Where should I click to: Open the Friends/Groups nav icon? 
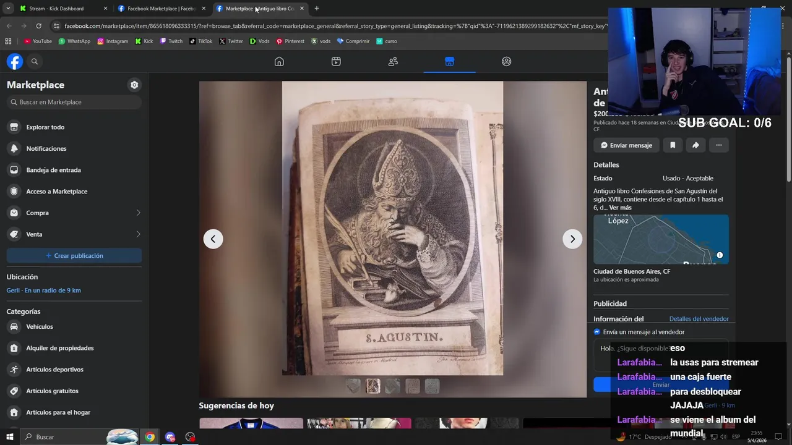(393, 61)
